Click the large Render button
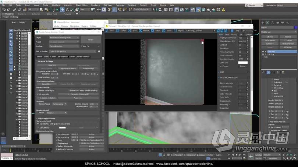 pyautogui.click(x=91, y=40)
